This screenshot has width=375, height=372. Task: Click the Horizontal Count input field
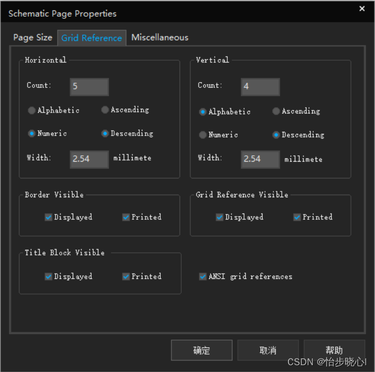click(x=89, y=86)
